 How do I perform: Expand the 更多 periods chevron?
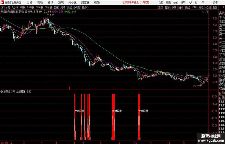coord(88,7)
